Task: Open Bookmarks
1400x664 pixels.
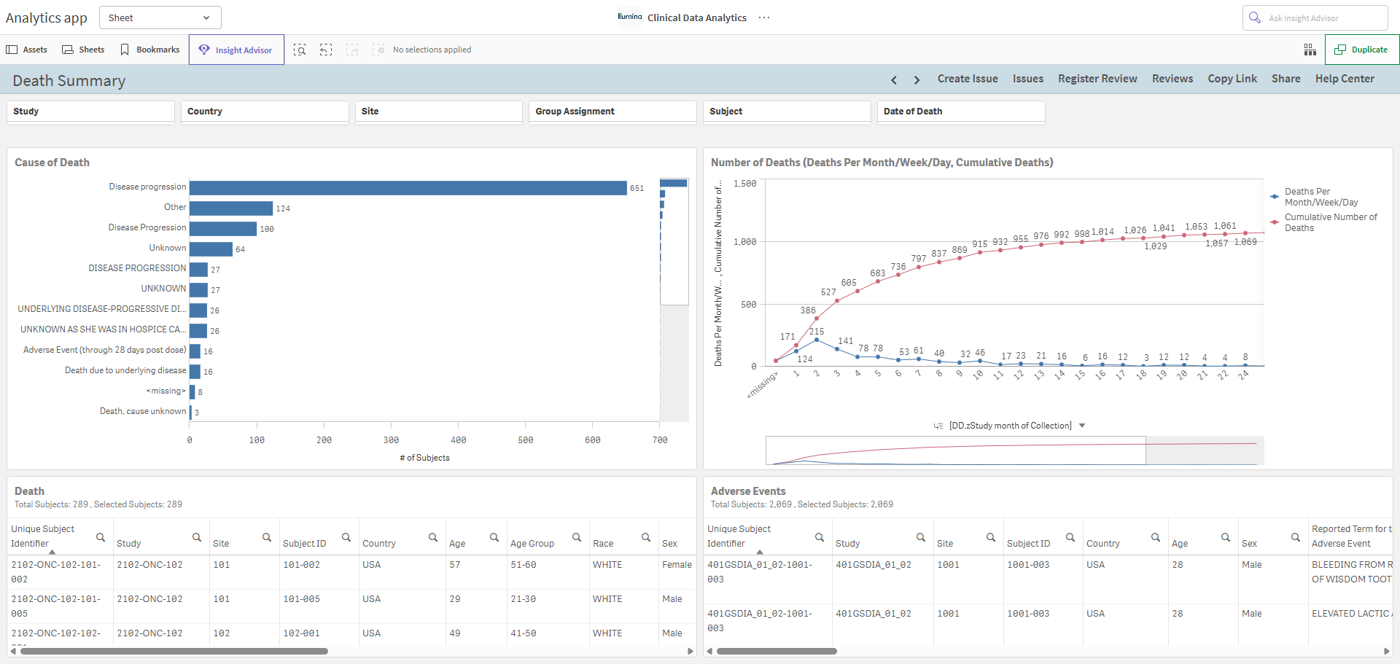Action: click(x=149, y=50)
